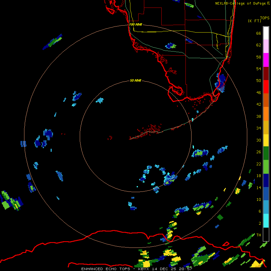Click the legend value 46
Screen dimensions: 271x271
tap(259, 92)
